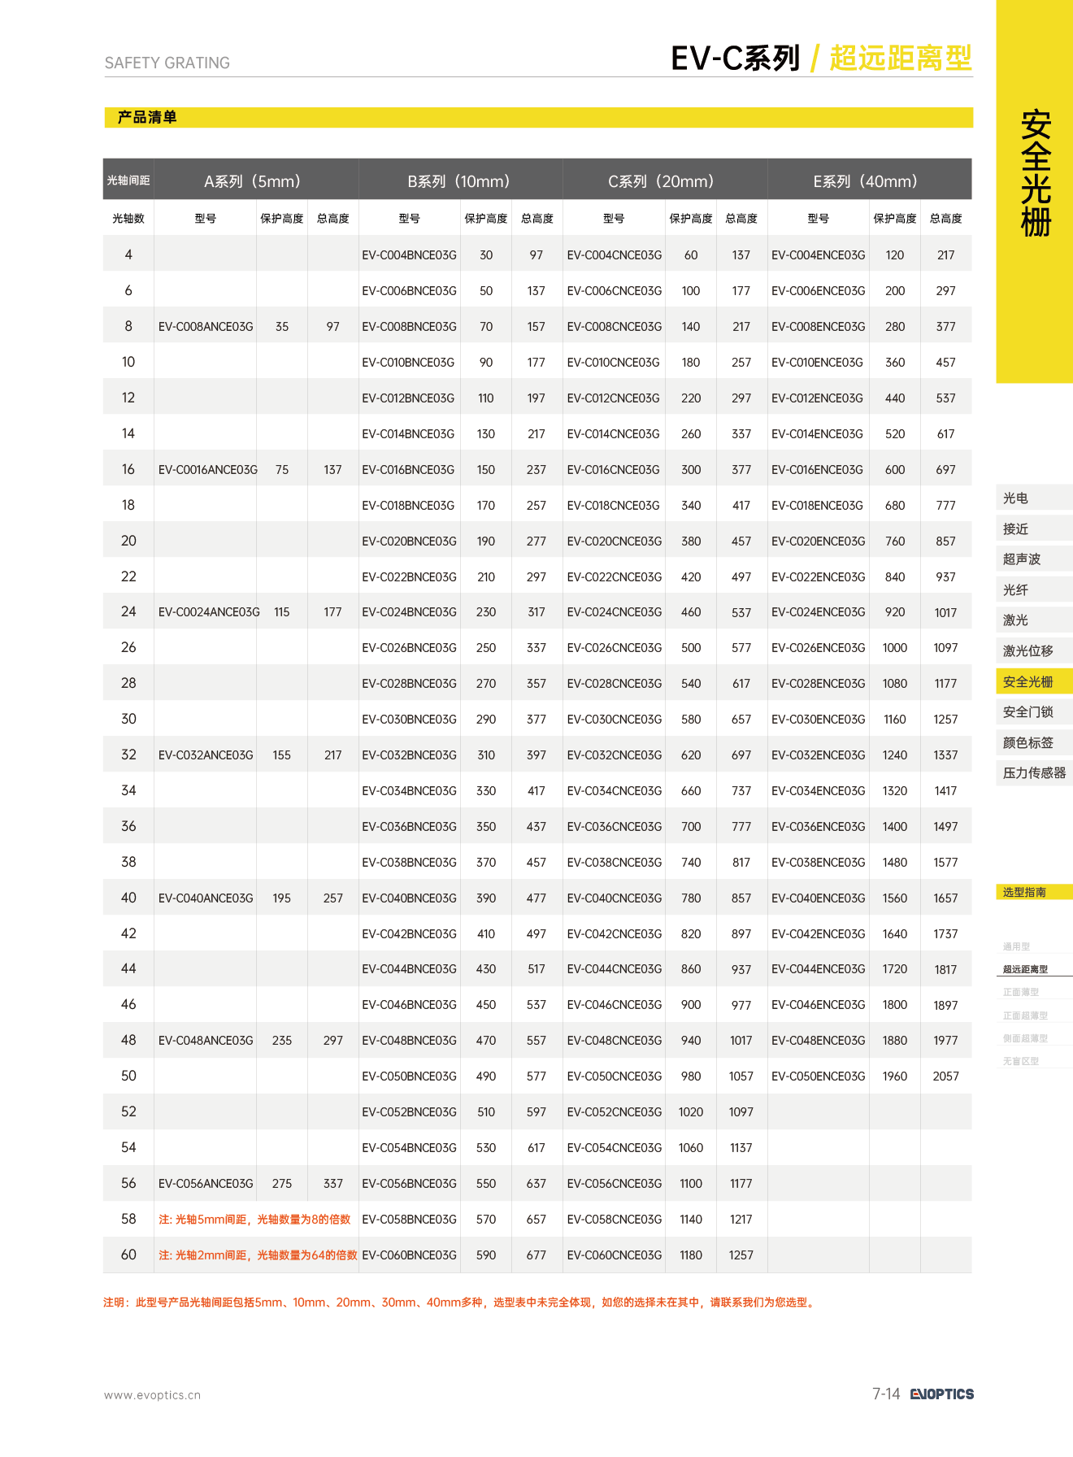Choose 超远距离型 in the selection guide
Viewport: 1073px width, 1457px height.
[1025, 969]
